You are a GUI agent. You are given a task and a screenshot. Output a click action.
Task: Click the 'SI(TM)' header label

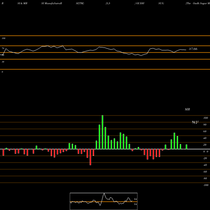[x=80, y=3]
